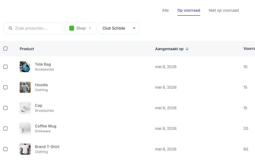The image size is (255, 167).
Task: Click stock value 60 for Brand T-Shirt
Action: click(x=246, y=149)
